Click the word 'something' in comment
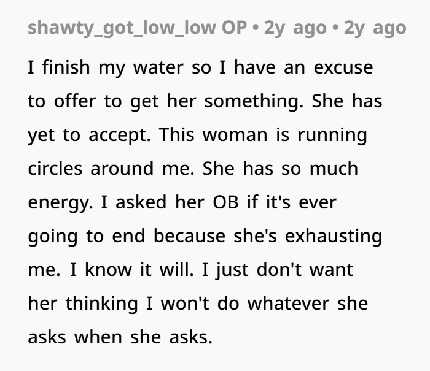Image resolution: width=430 pixels, height=371 pixels. pos(254,102)
